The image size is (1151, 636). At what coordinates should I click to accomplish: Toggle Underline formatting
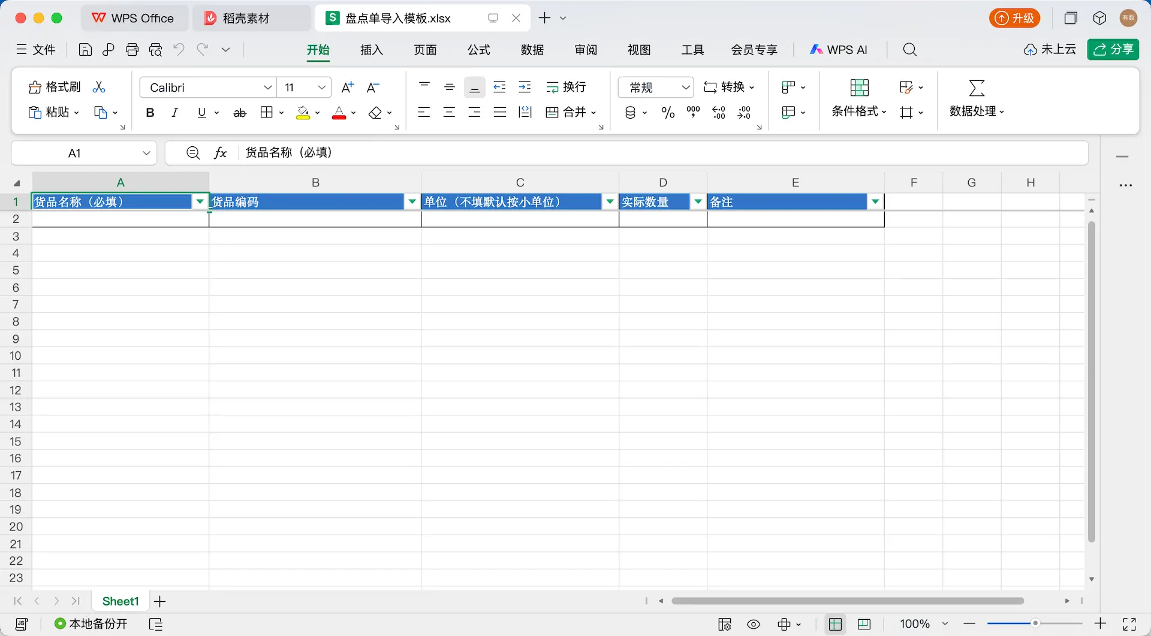click(x=201, y=113)
